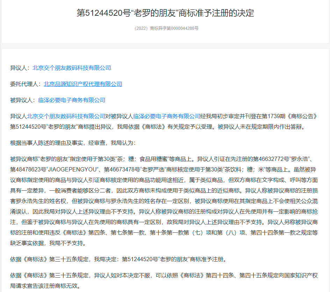Click final line 局请求宣告该注册商标无效
Screen dimensions: 330x292
45,286
